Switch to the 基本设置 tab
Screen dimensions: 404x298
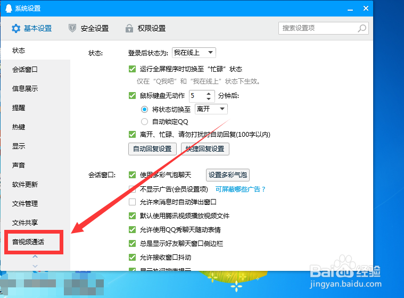[x=32, y=28]
